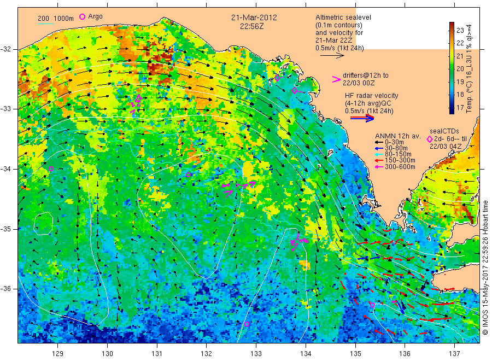Screen dimensions: 492x361
Task: Click the -36 latitude axis label
Action: pos(7,288)
